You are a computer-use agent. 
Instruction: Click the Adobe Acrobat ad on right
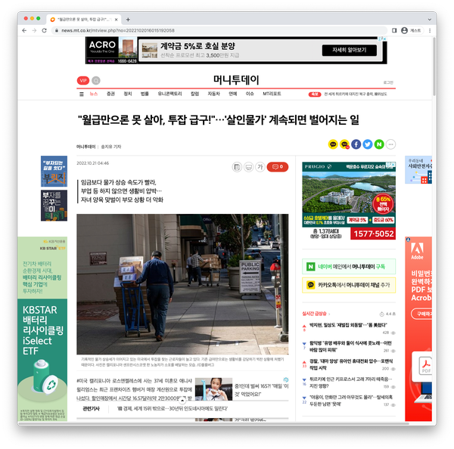pos(418,329)
